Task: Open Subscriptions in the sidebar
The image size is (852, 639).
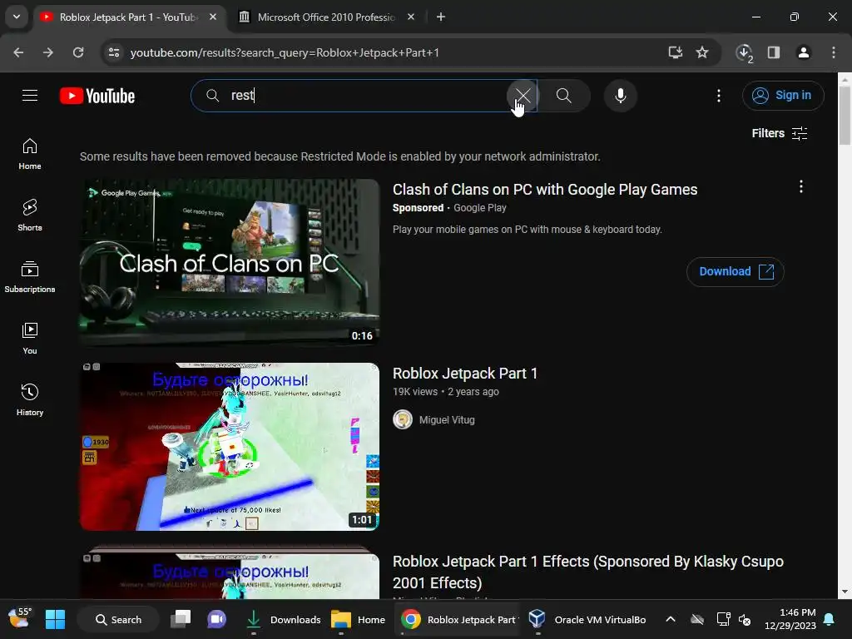Action: coord(30,277)
